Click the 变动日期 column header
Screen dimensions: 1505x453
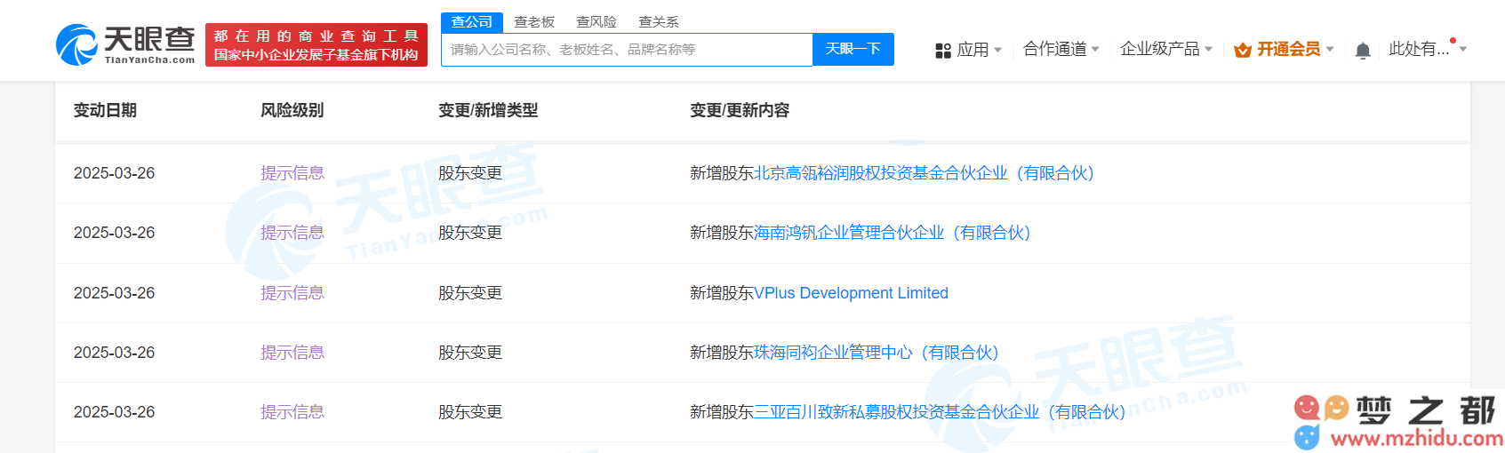coord(105,110)
